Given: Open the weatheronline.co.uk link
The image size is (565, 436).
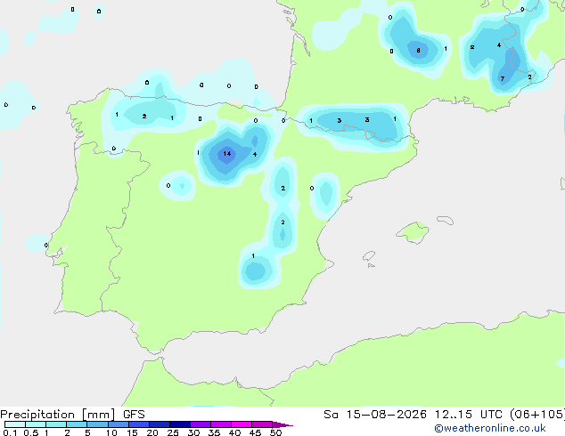Looking at the screenshot, I should (x=490, y=428).
